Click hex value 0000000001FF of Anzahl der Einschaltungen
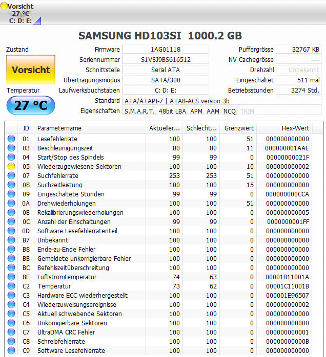326x357 pixels. click(288, 221)
